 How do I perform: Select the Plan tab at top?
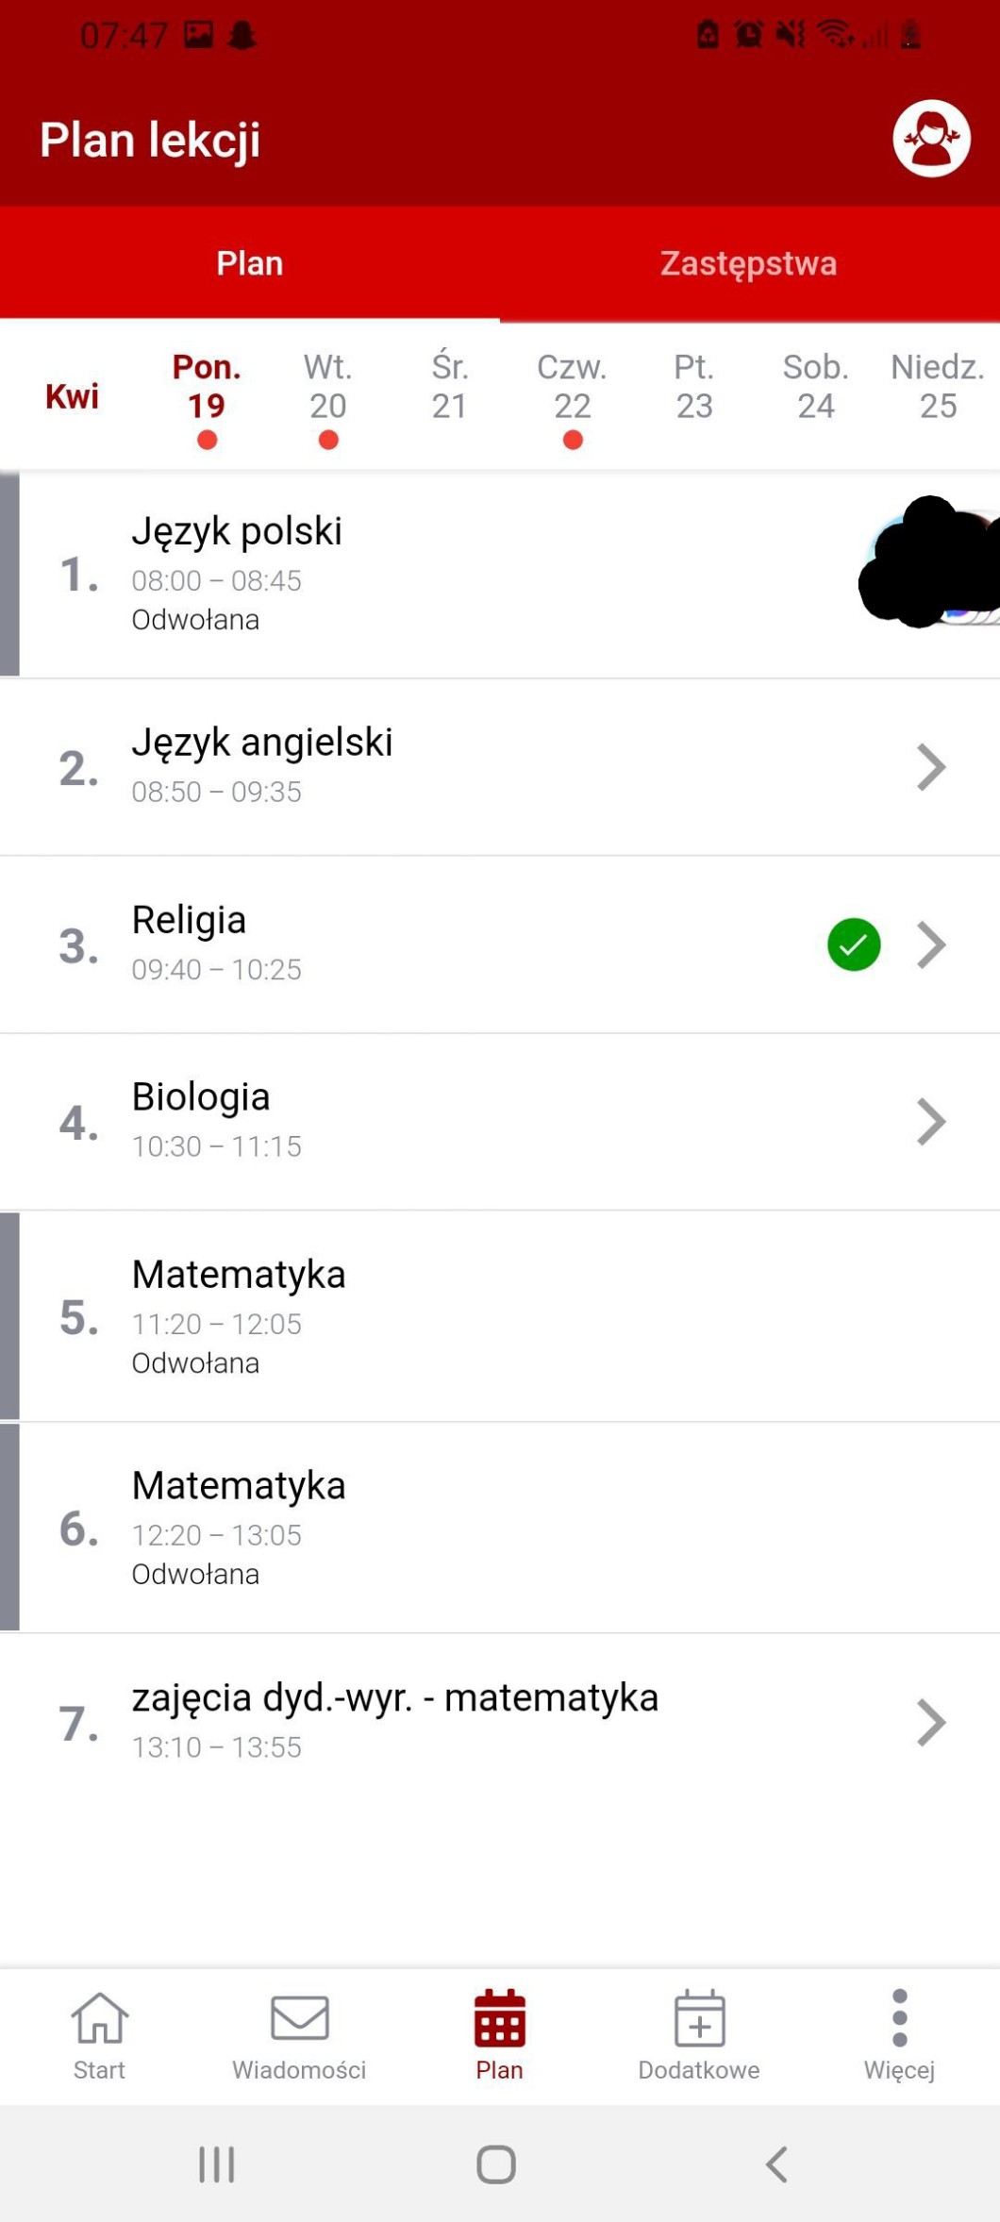(x=250, y=263)
